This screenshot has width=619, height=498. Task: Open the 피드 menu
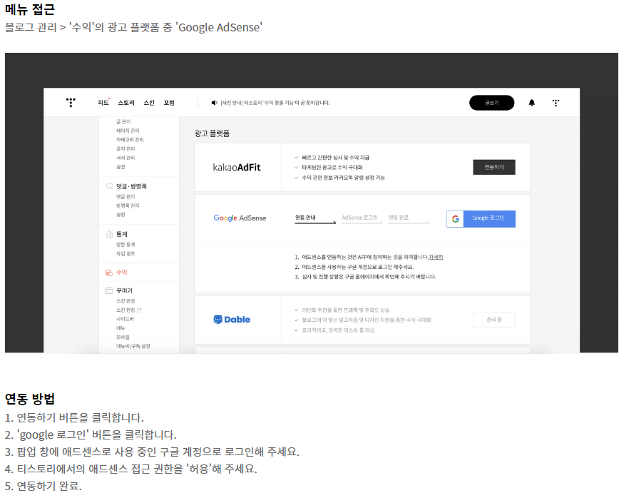103,103
